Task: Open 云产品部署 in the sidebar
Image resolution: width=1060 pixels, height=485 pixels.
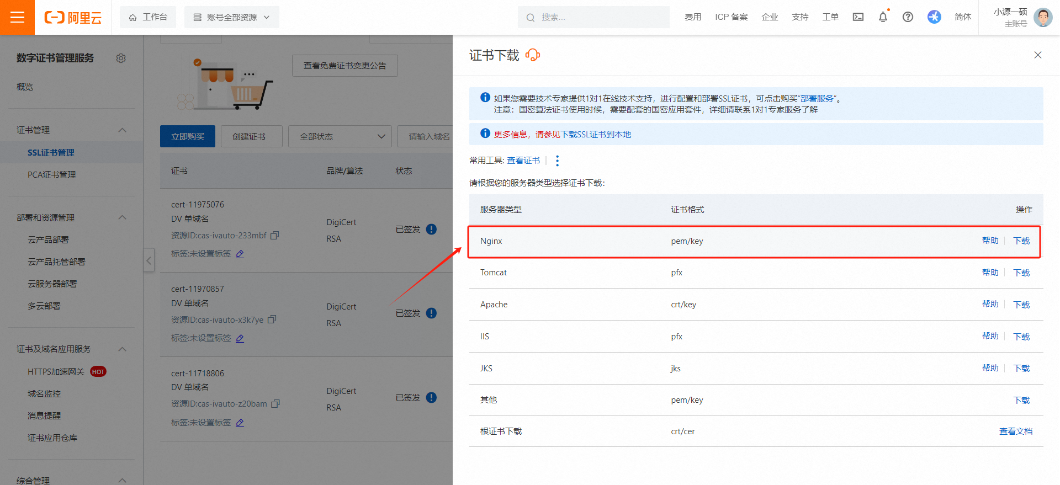Action: coord(48,239)
